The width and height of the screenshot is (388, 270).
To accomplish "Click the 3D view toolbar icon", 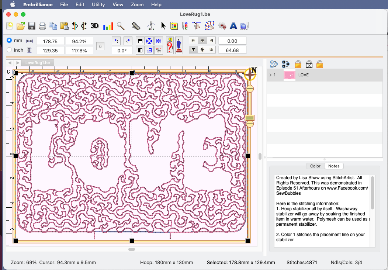I will coord(94,26).
